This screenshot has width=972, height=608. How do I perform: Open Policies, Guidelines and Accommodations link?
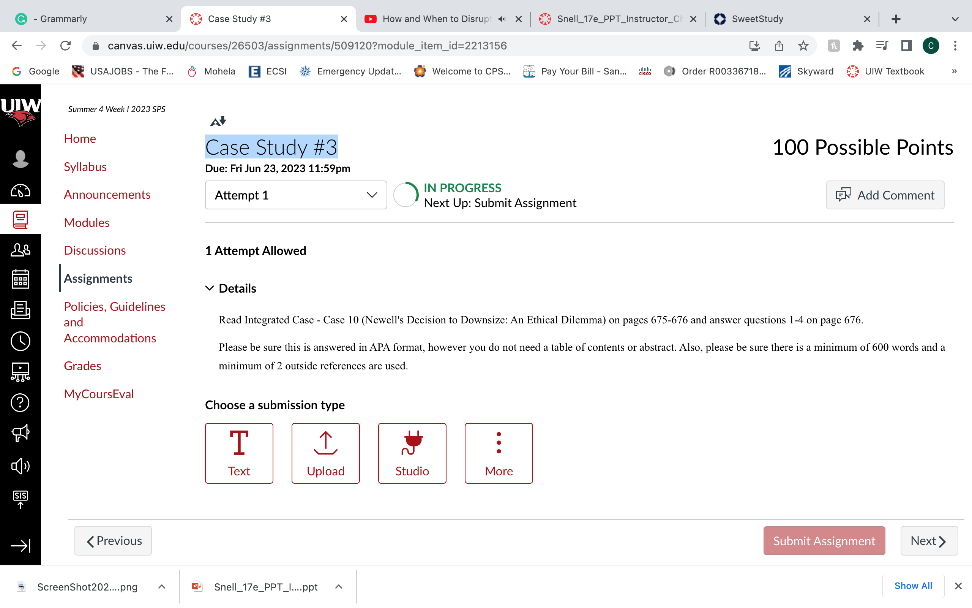pos(114,322)
